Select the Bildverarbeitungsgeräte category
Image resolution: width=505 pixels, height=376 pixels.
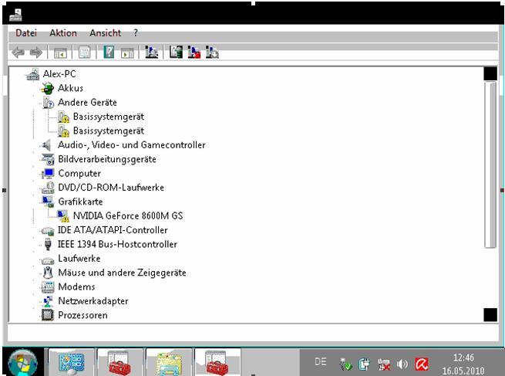coord(107,159)
